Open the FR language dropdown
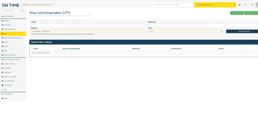Viewport: 258px width, 123px height. (252, 5)
